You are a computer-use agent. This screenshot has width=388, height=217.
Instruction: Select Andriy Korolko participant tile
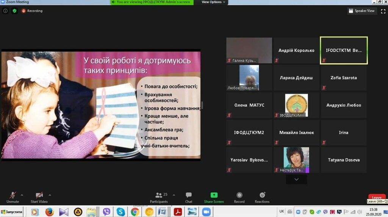[296, 50]
